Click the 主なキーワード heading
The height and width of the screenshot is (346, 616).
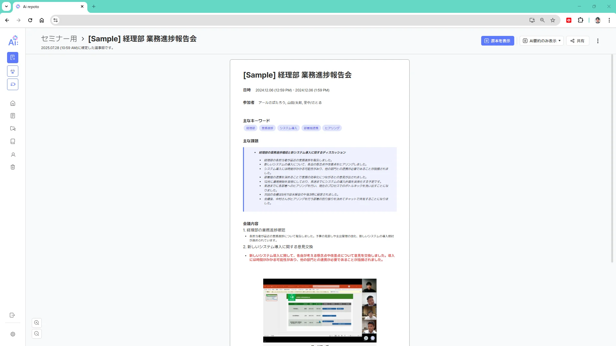(x=256, y=121)
